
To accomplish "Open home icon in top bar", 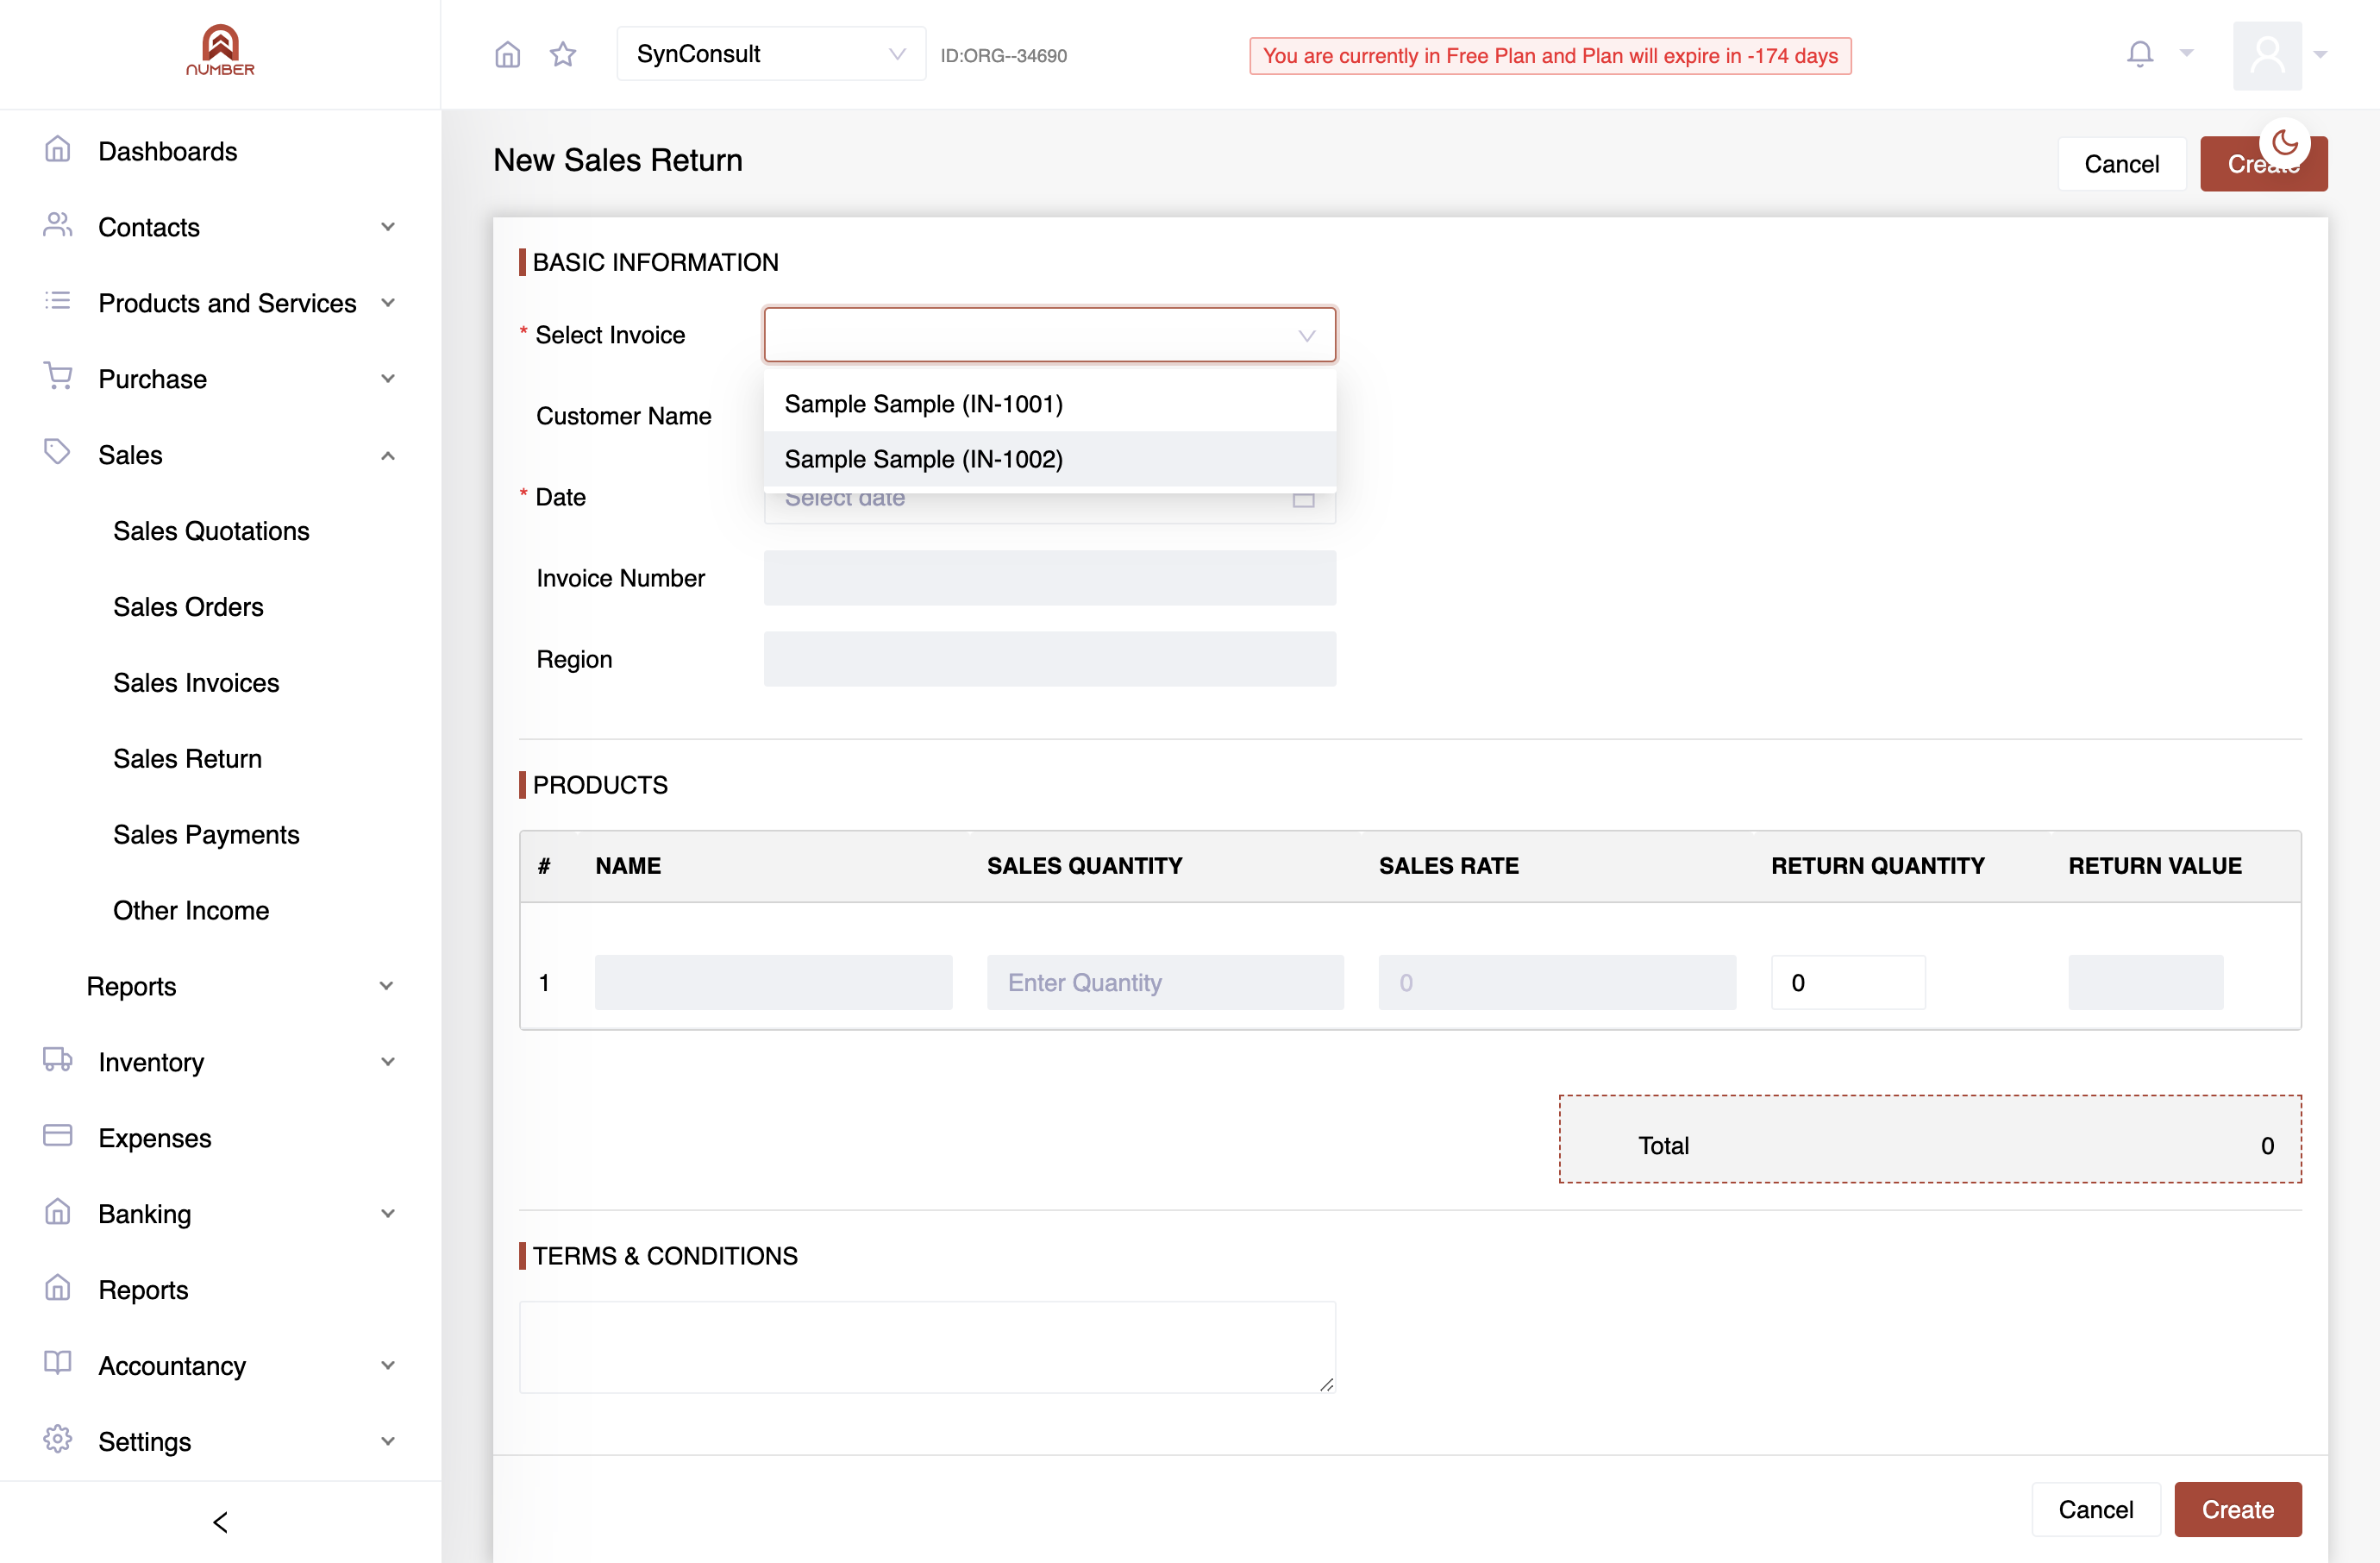I will click(508, 54).
